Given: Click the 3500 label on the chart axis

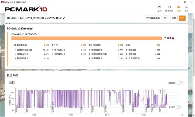Looking at the screenshot, I should (12, 93).
